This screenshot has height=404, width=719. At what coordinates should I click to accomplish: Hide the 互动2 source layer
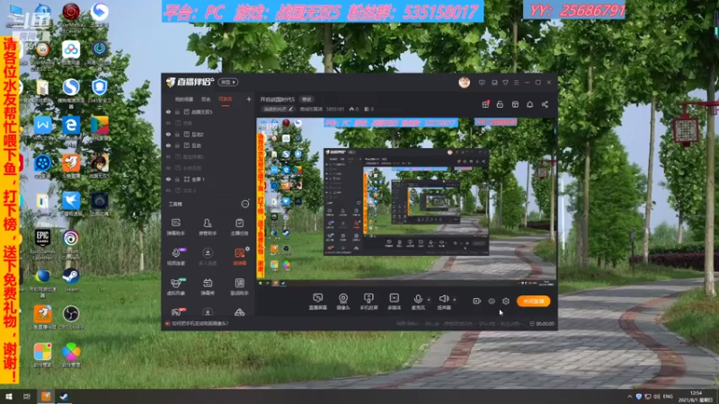pyautogui.click(x=168, y=134)
